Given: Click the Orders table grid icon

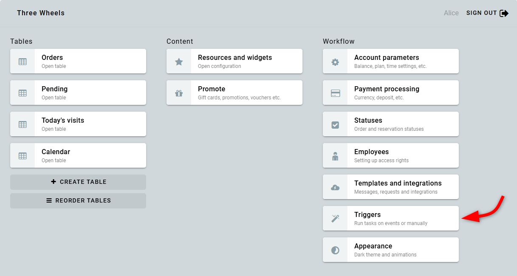Looking at the screenshot, I should click(23, 62).
